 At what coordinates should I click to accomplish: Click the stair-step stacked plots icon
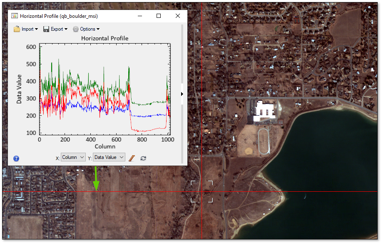[132, 158]
